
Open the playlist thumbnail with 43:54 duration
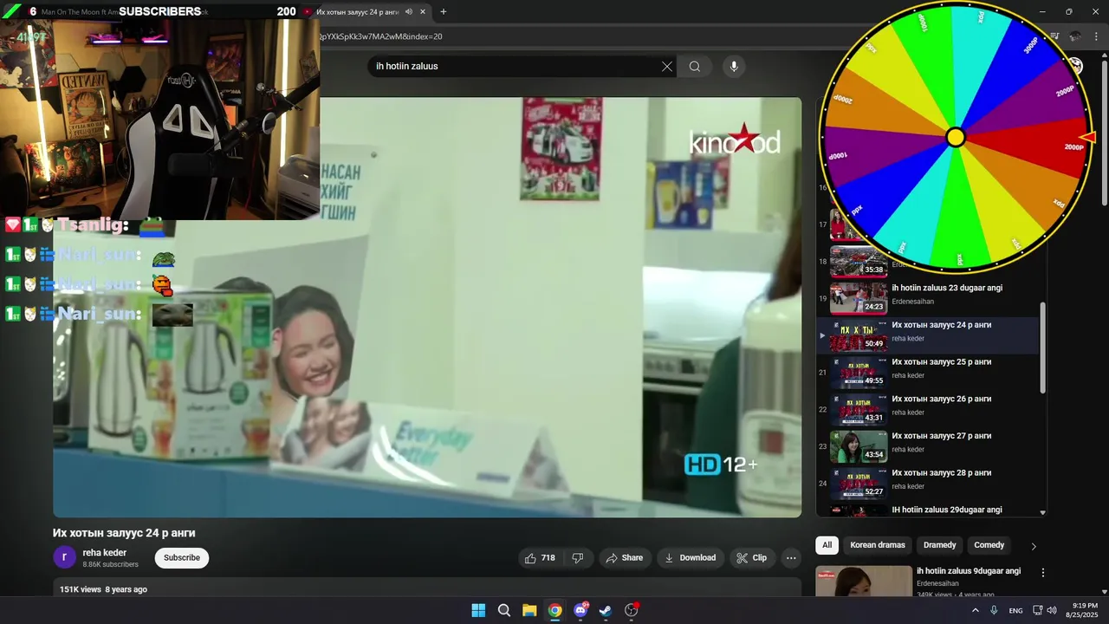pos(859,446)
